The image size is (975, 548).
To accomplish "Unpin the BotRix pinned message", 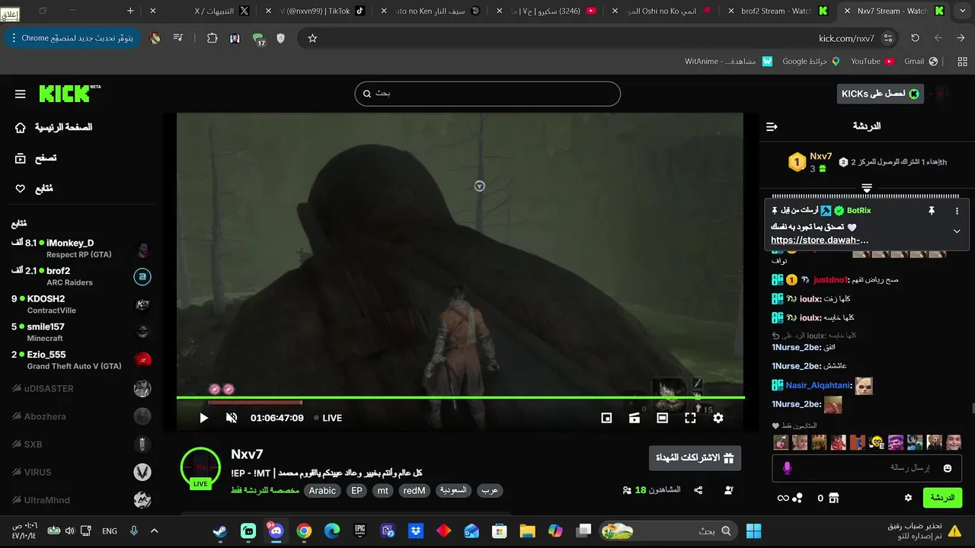I will (931, 211).
